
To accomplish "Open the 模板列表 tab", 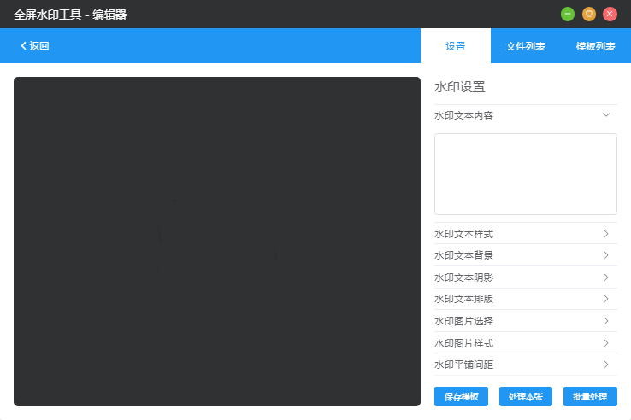I will pos(596,46).
